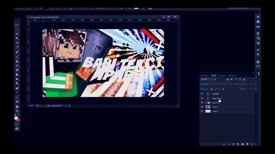Open the Paragraph panel icon in the dock
The height and width of the screenshot is (154, 275).
pos(258,55)
